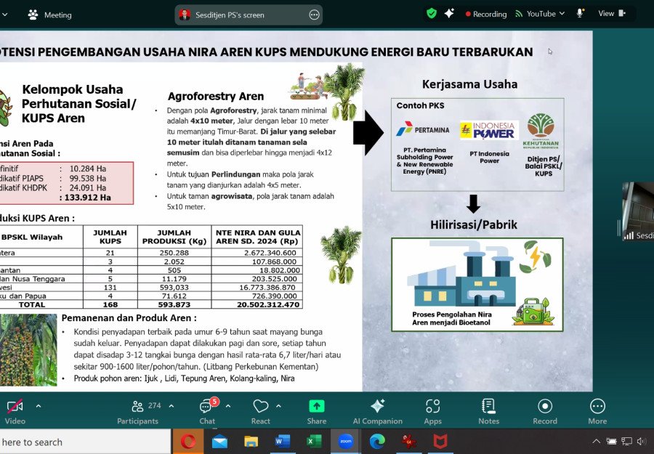This screenshot has height=454, width=654.
Task: Click the microphone status icon in top bar
Action: click(x=580, y=13)
